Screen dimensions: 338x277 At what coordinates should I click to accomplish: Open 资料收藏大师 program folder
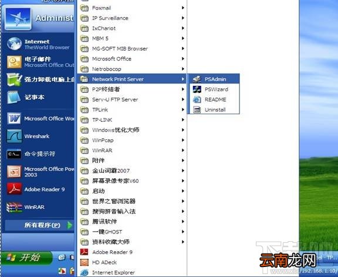(x=131, y=242)
